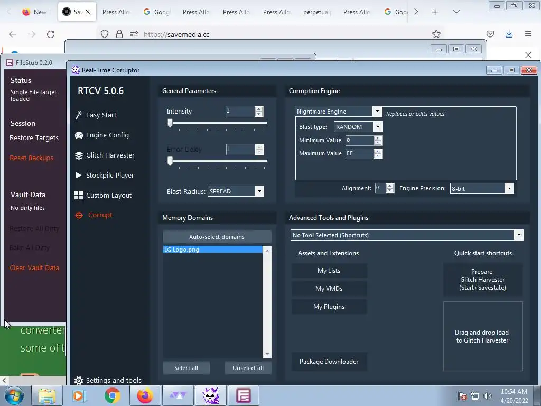Click Unselect all domains button
The height and width of the screenshot is (406, 541).
pos(248,368)
